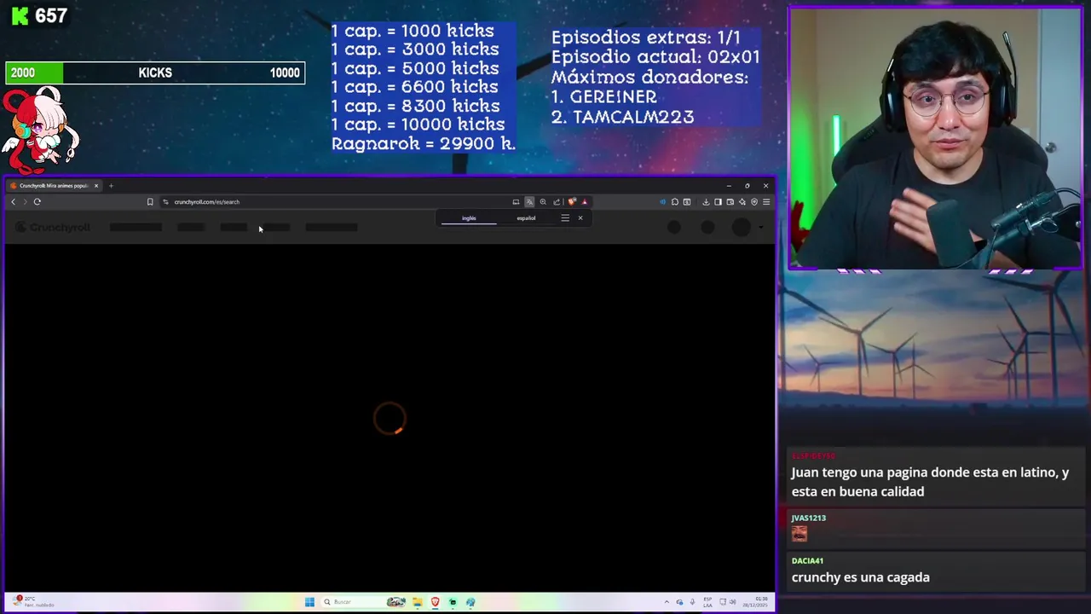Open translate popup options menu
This screenshot has height=614, width=1091.
[x=565, y=218]
